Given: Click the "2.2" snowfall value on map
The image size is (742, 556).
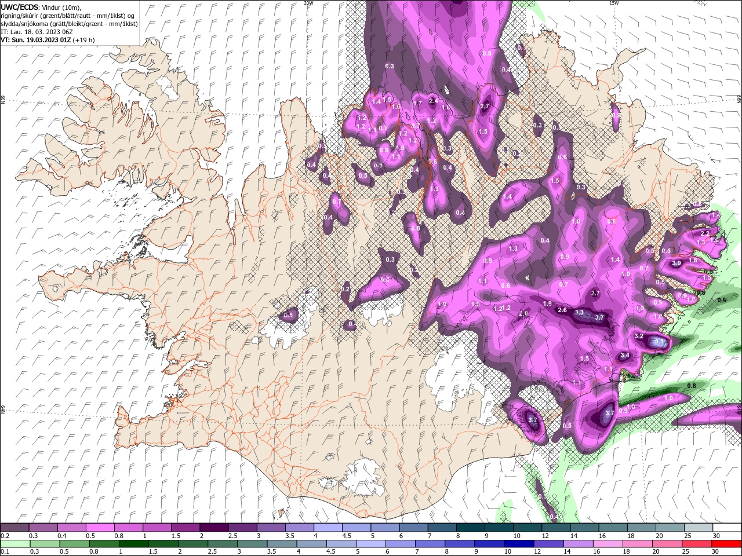Looking at the screenshot, I should 705,233.
